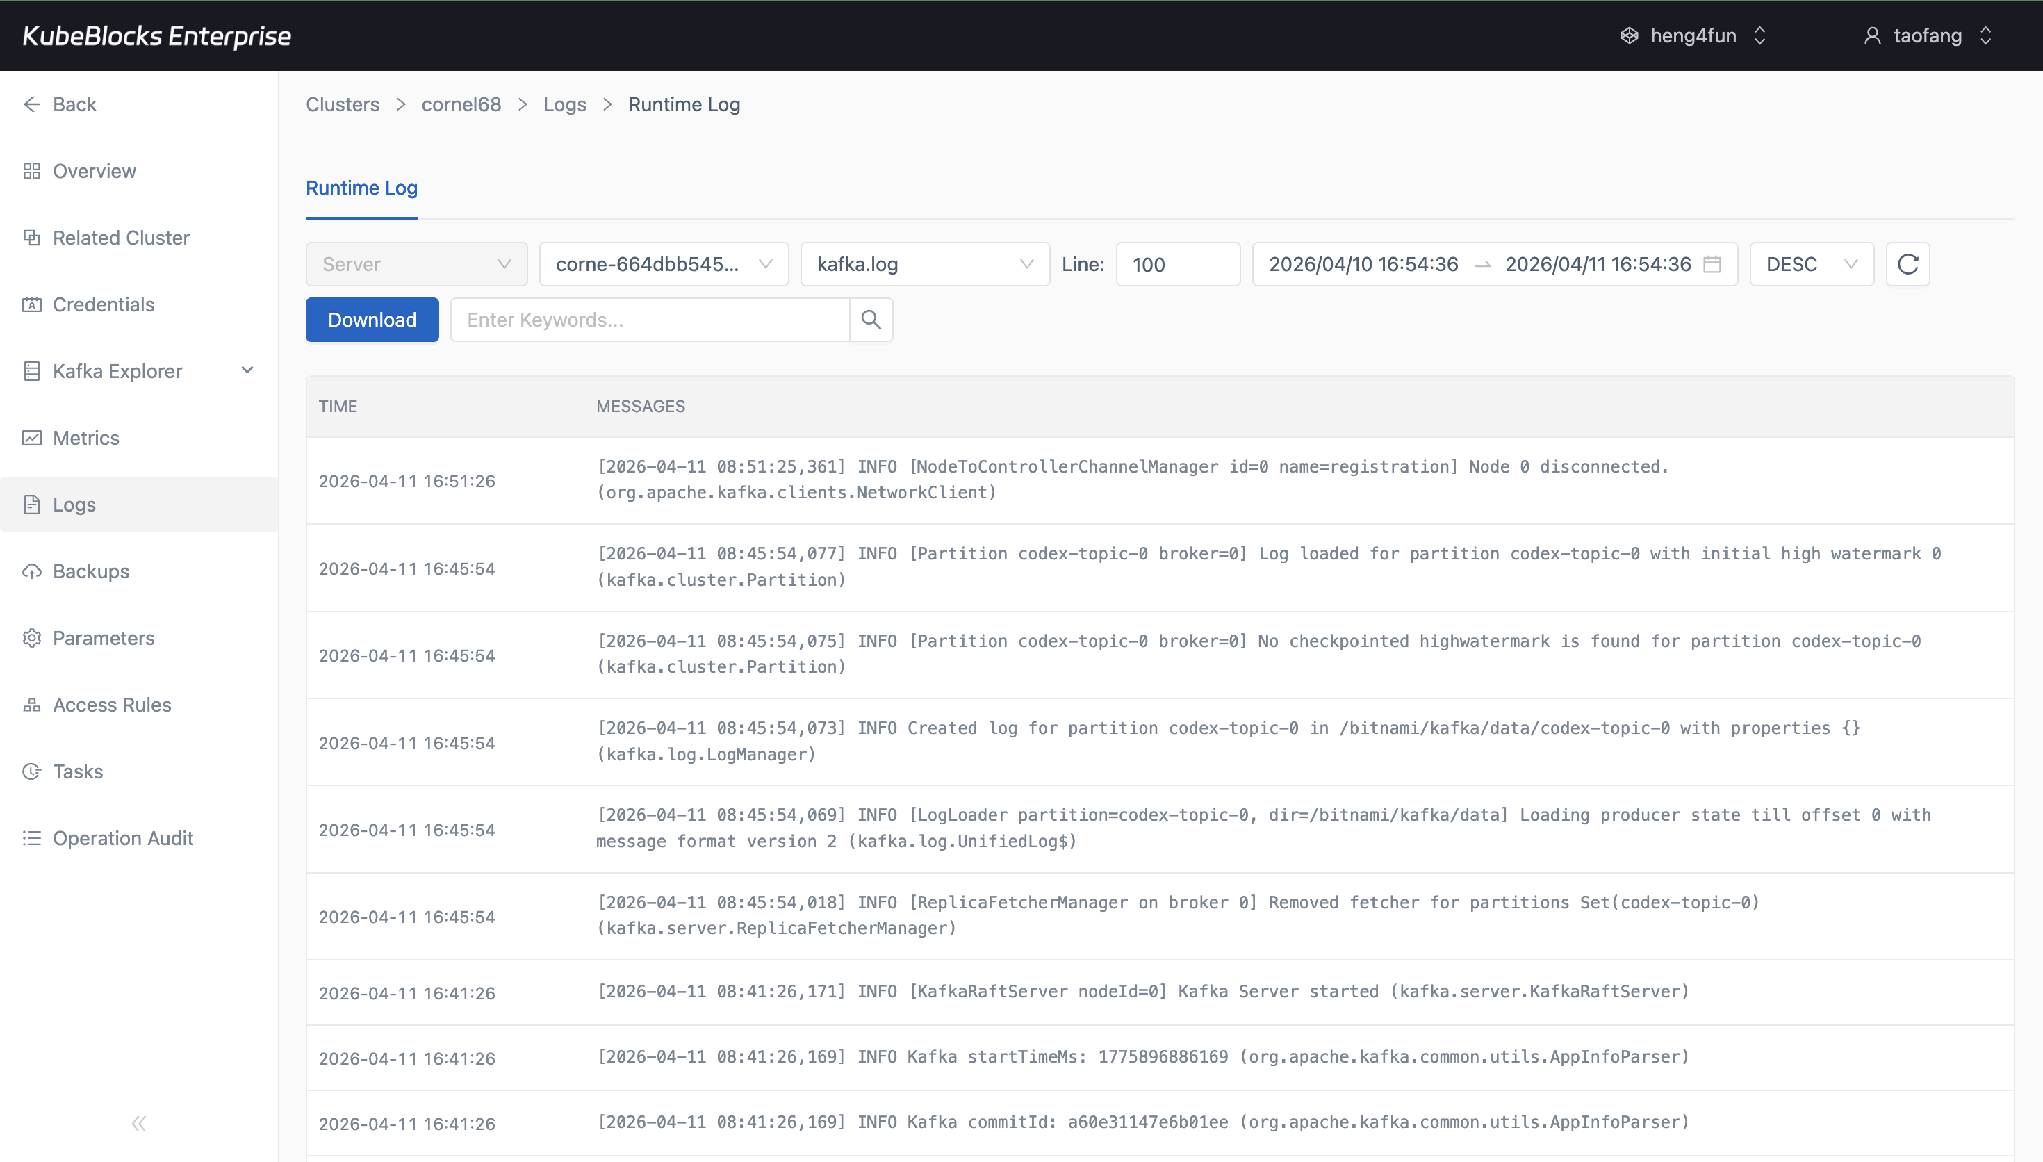This screenshot has height=1162, width=2043.
Task: Click the Parameters gear icon
Action: coord(32,638)
